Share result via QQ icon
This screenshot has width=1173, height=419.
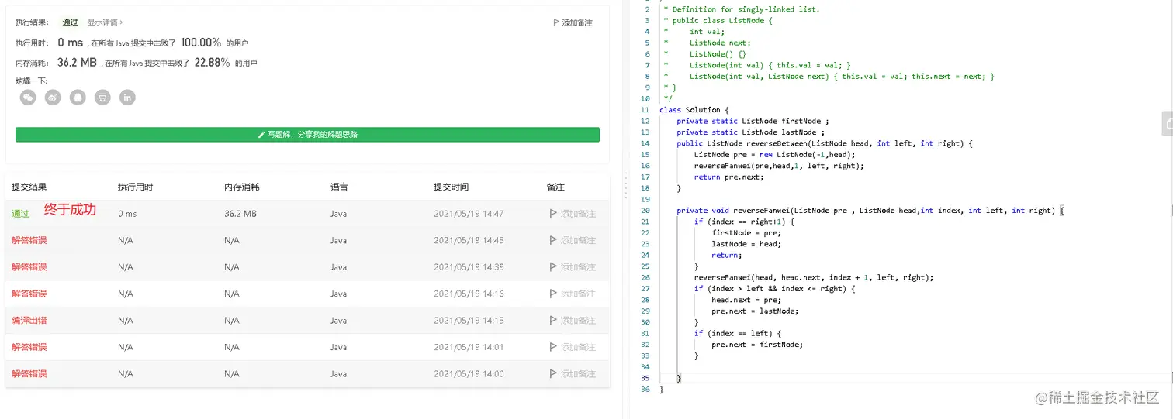tap(78, 98)
